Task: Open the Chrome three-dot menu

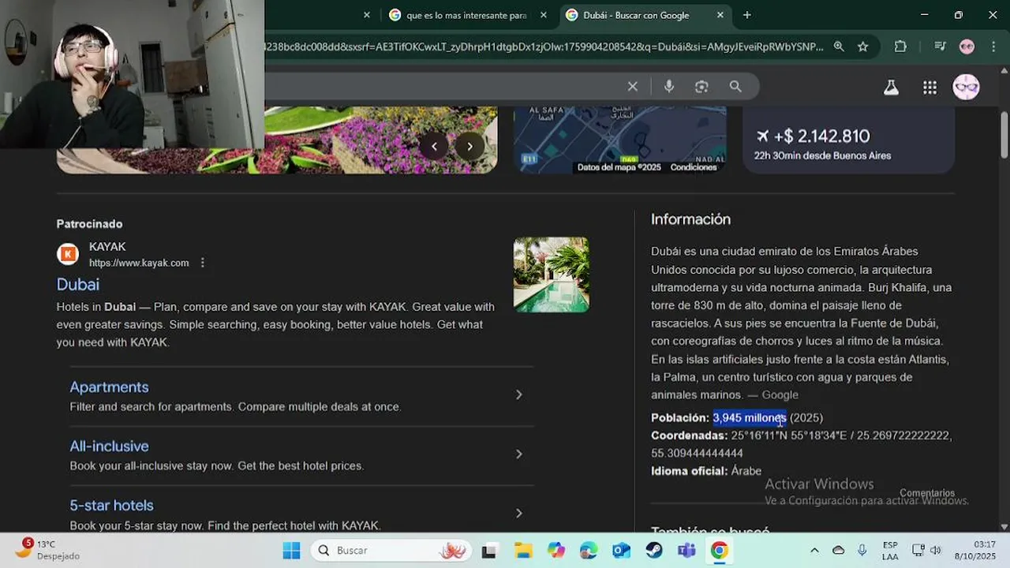Action: (x=993, y=47)
